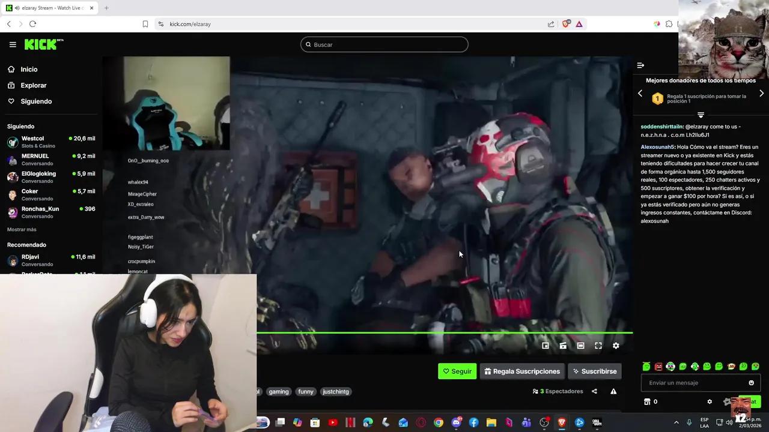Open Netflix from the taskbar
Image resolution: width=769 pixels, height=432 pixels.
(350, 422)
